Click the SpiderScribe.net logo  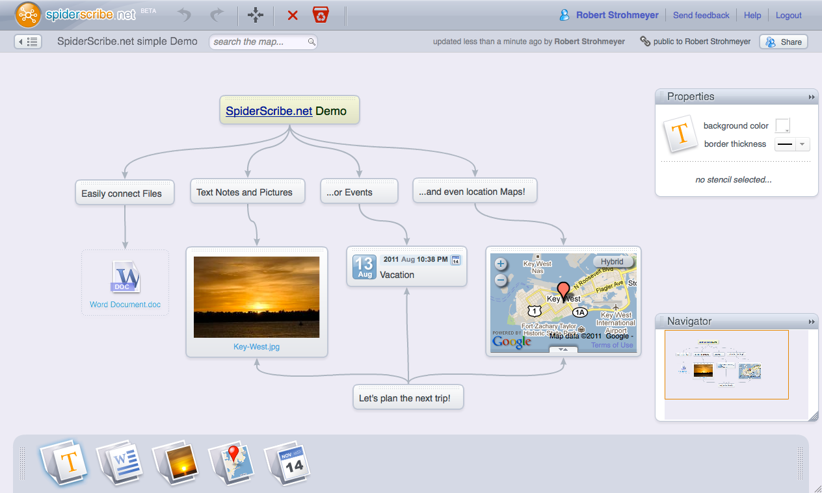point(75,14)
